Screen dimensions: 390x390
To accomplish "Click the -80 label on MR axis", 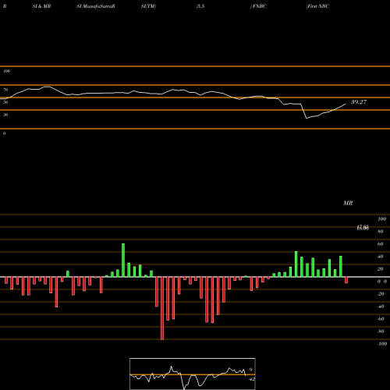I will coord(381,331).
